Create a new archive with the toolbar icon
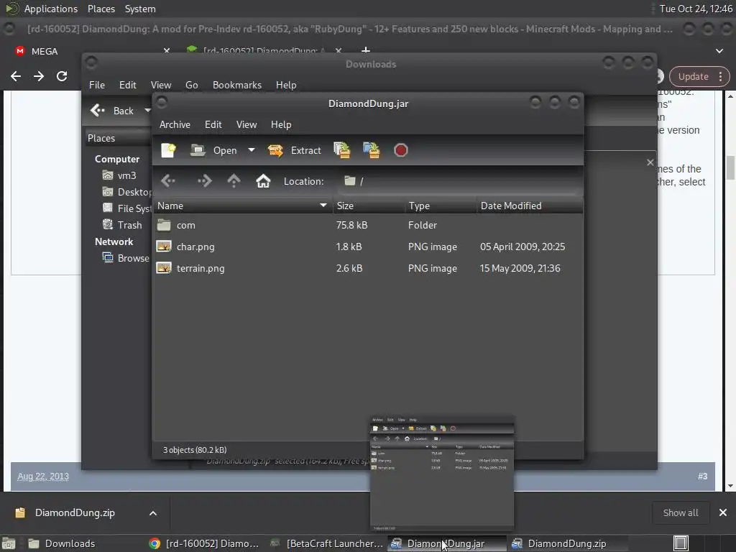This screenshot has height=552, width=736. coord(168,150)
